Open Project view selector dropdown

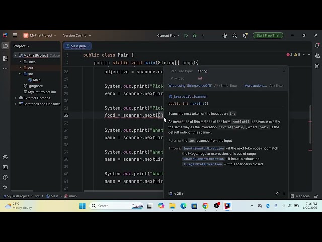(x=21, y=46)
